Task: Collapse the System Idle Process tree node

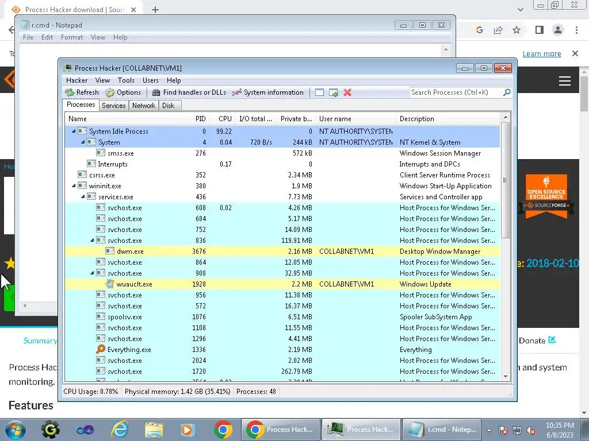Action: tap(74, 131)
